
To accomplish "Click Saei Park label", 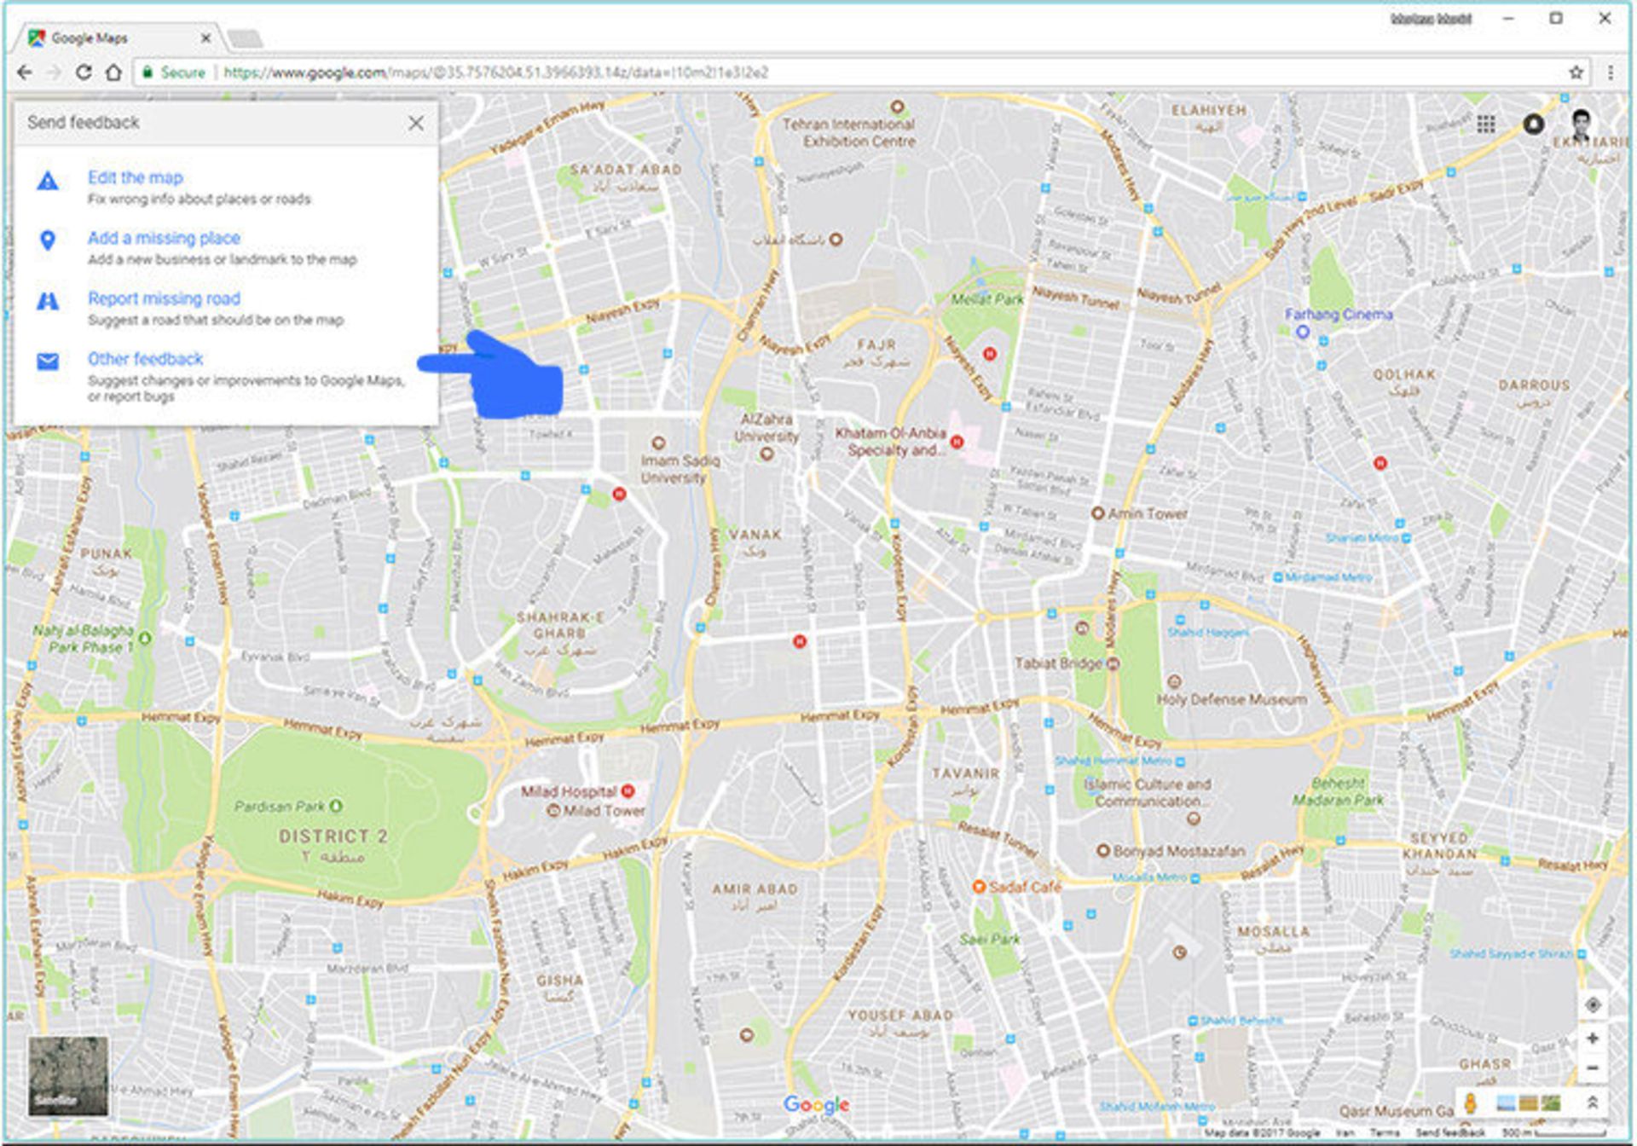I will 989,939.
